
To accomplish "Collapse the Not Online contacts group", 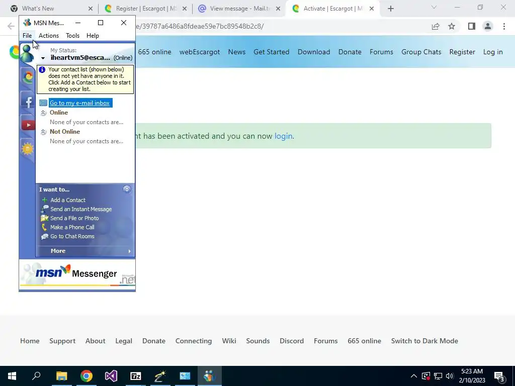I will (x=43, y=132).
